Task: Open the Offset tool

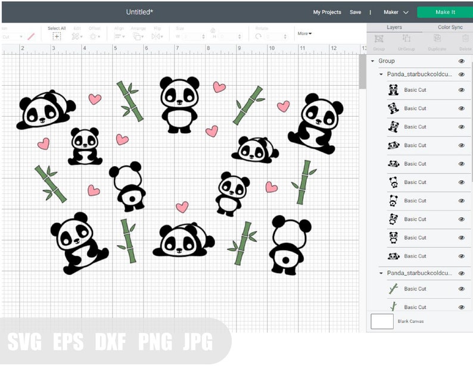Action: tap(95, 36)
